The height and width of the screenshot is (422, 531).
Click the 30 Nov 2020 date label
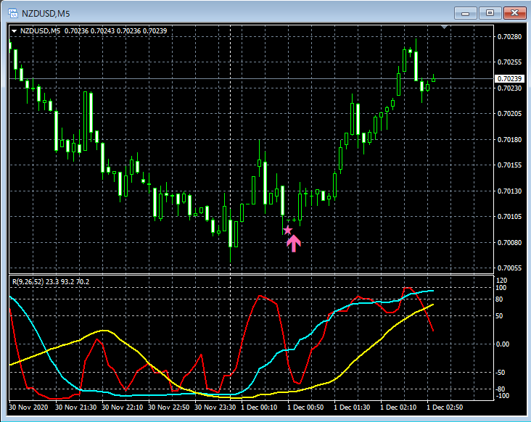(29, 407)
